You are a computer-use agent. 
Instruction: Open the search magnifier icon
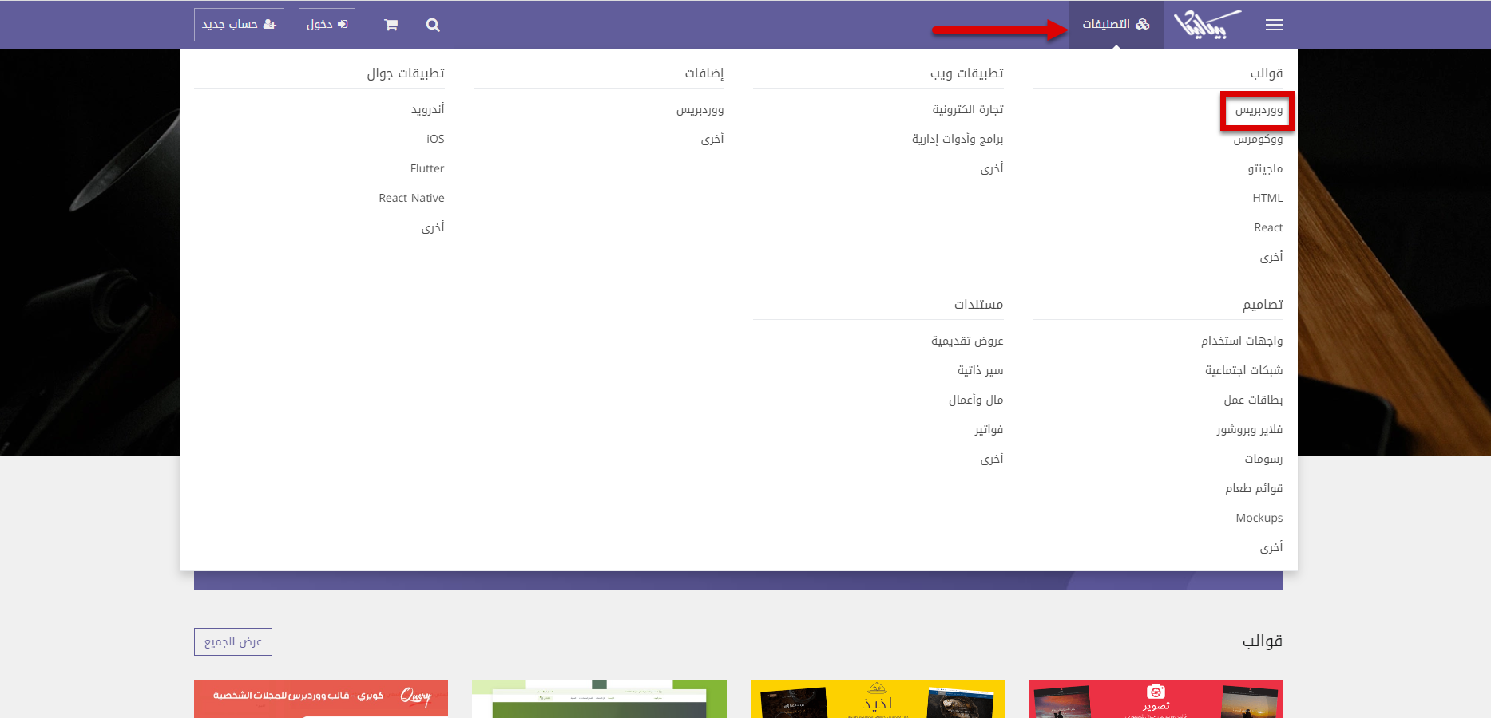click(433, 25)
